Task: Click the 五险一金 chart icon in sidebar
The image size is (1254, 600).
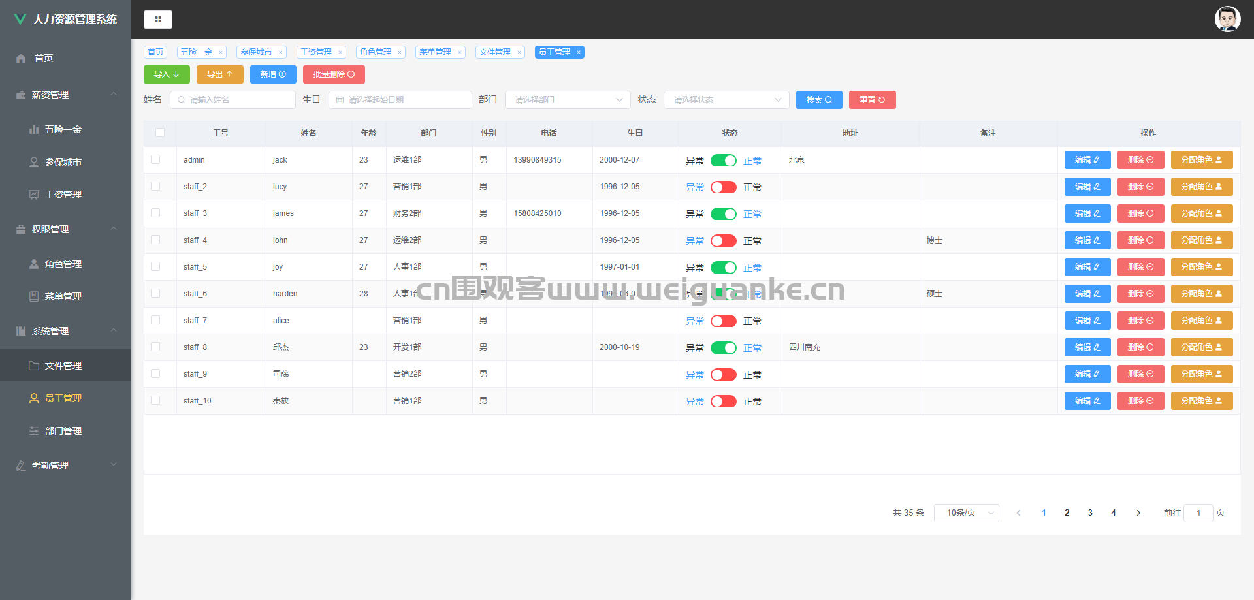Action: point(34,129)
